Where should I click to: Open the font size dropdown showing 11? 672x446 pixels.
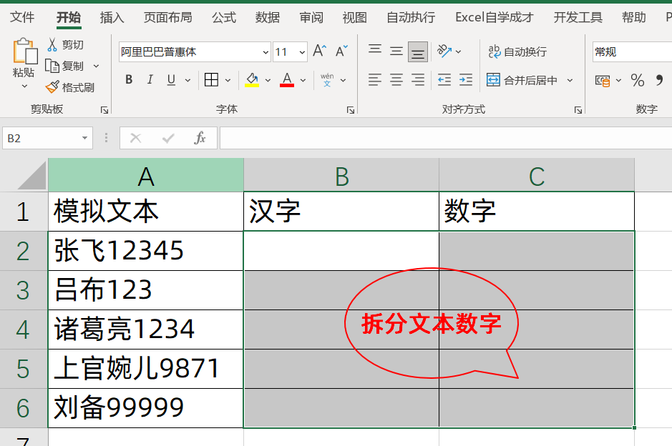(x=302, y=52)
